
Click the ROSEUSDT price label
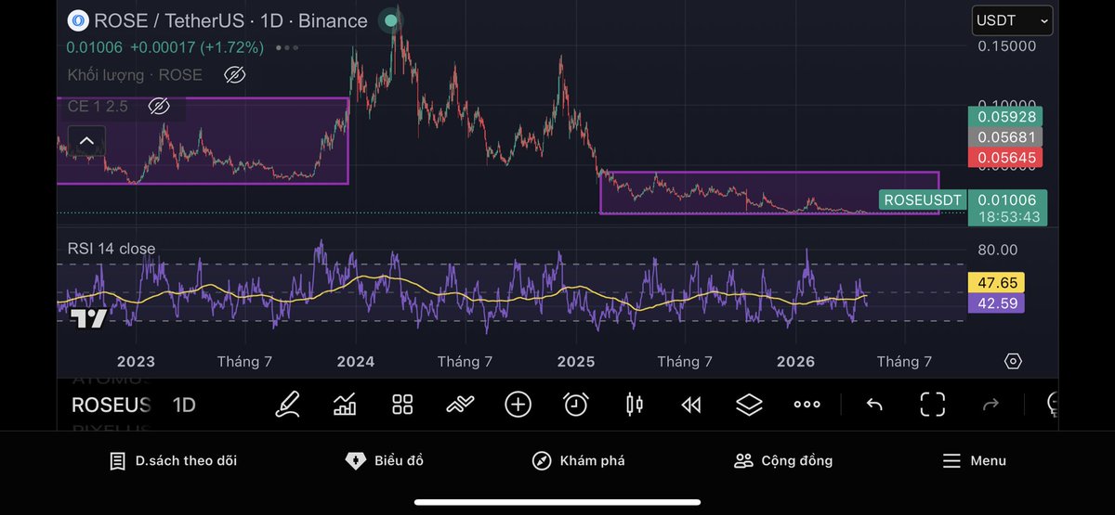pos(922,200)
